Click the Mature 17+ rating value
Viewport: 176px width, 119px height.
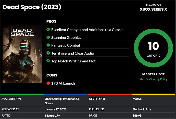[53, 115]
